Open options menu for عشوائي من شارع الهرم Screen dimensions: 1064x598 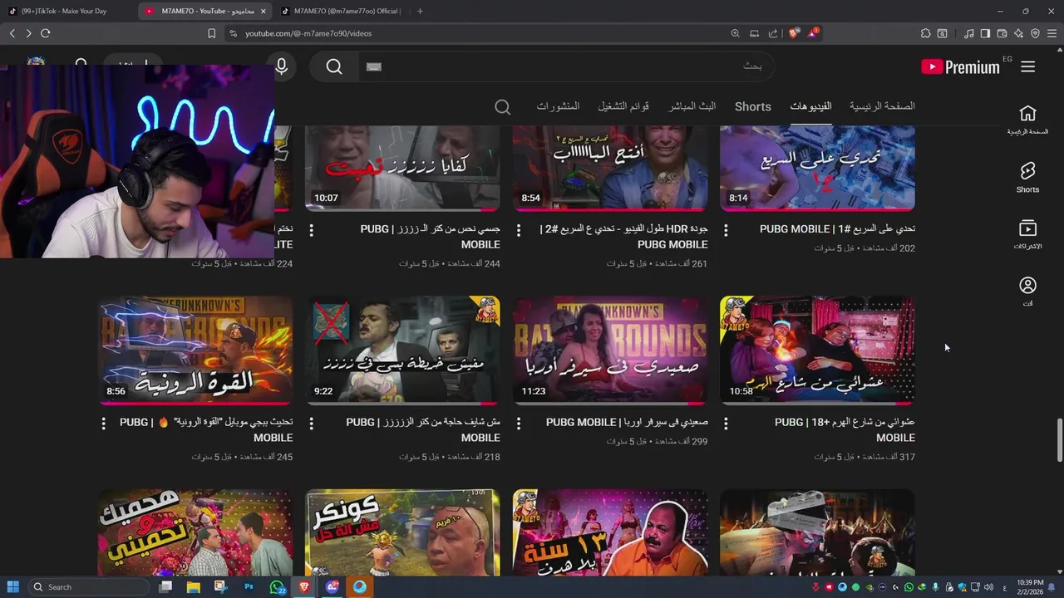[x=726, y=424]
